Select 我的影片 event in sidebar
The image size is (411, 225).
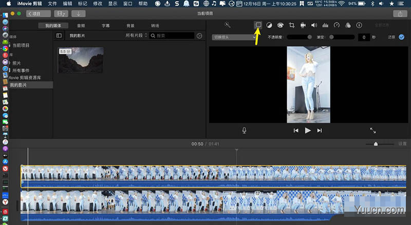[31, 85]
